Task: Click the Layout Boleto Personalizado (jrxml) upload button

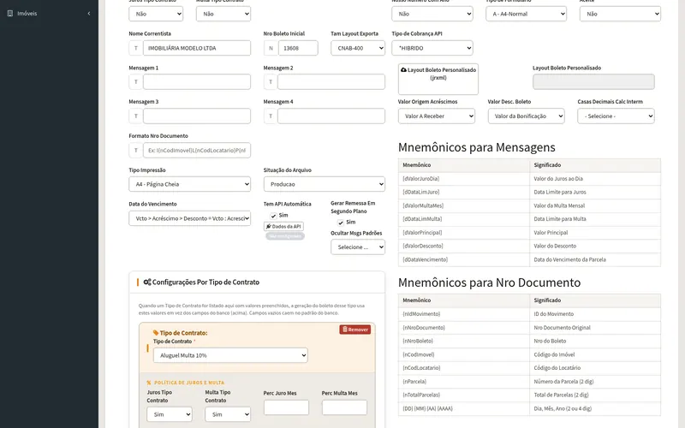Action: [438, 79]
